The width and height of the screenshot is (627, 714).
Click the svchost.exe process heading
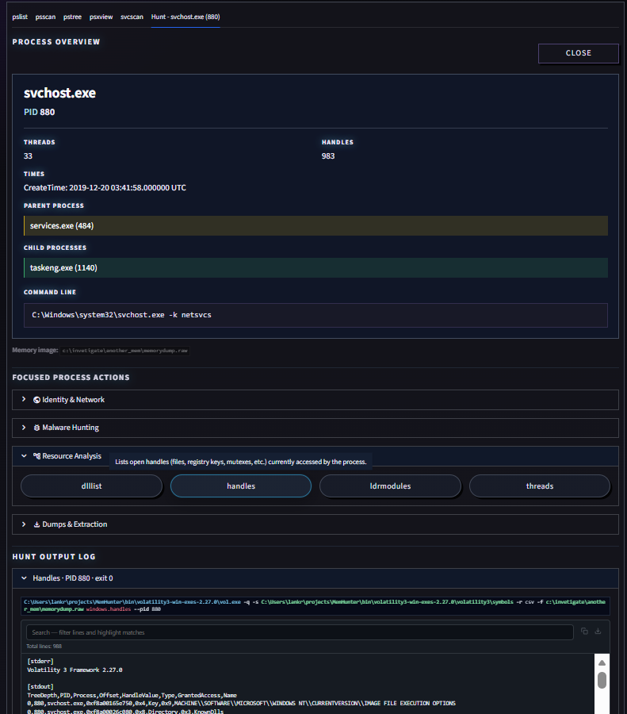click(x=59, y=93)
